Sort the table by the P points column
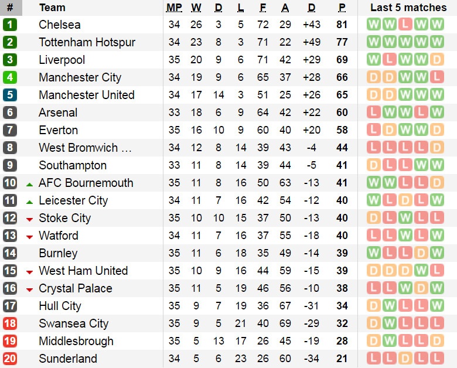The image size is (457, 368). point(342,8)
